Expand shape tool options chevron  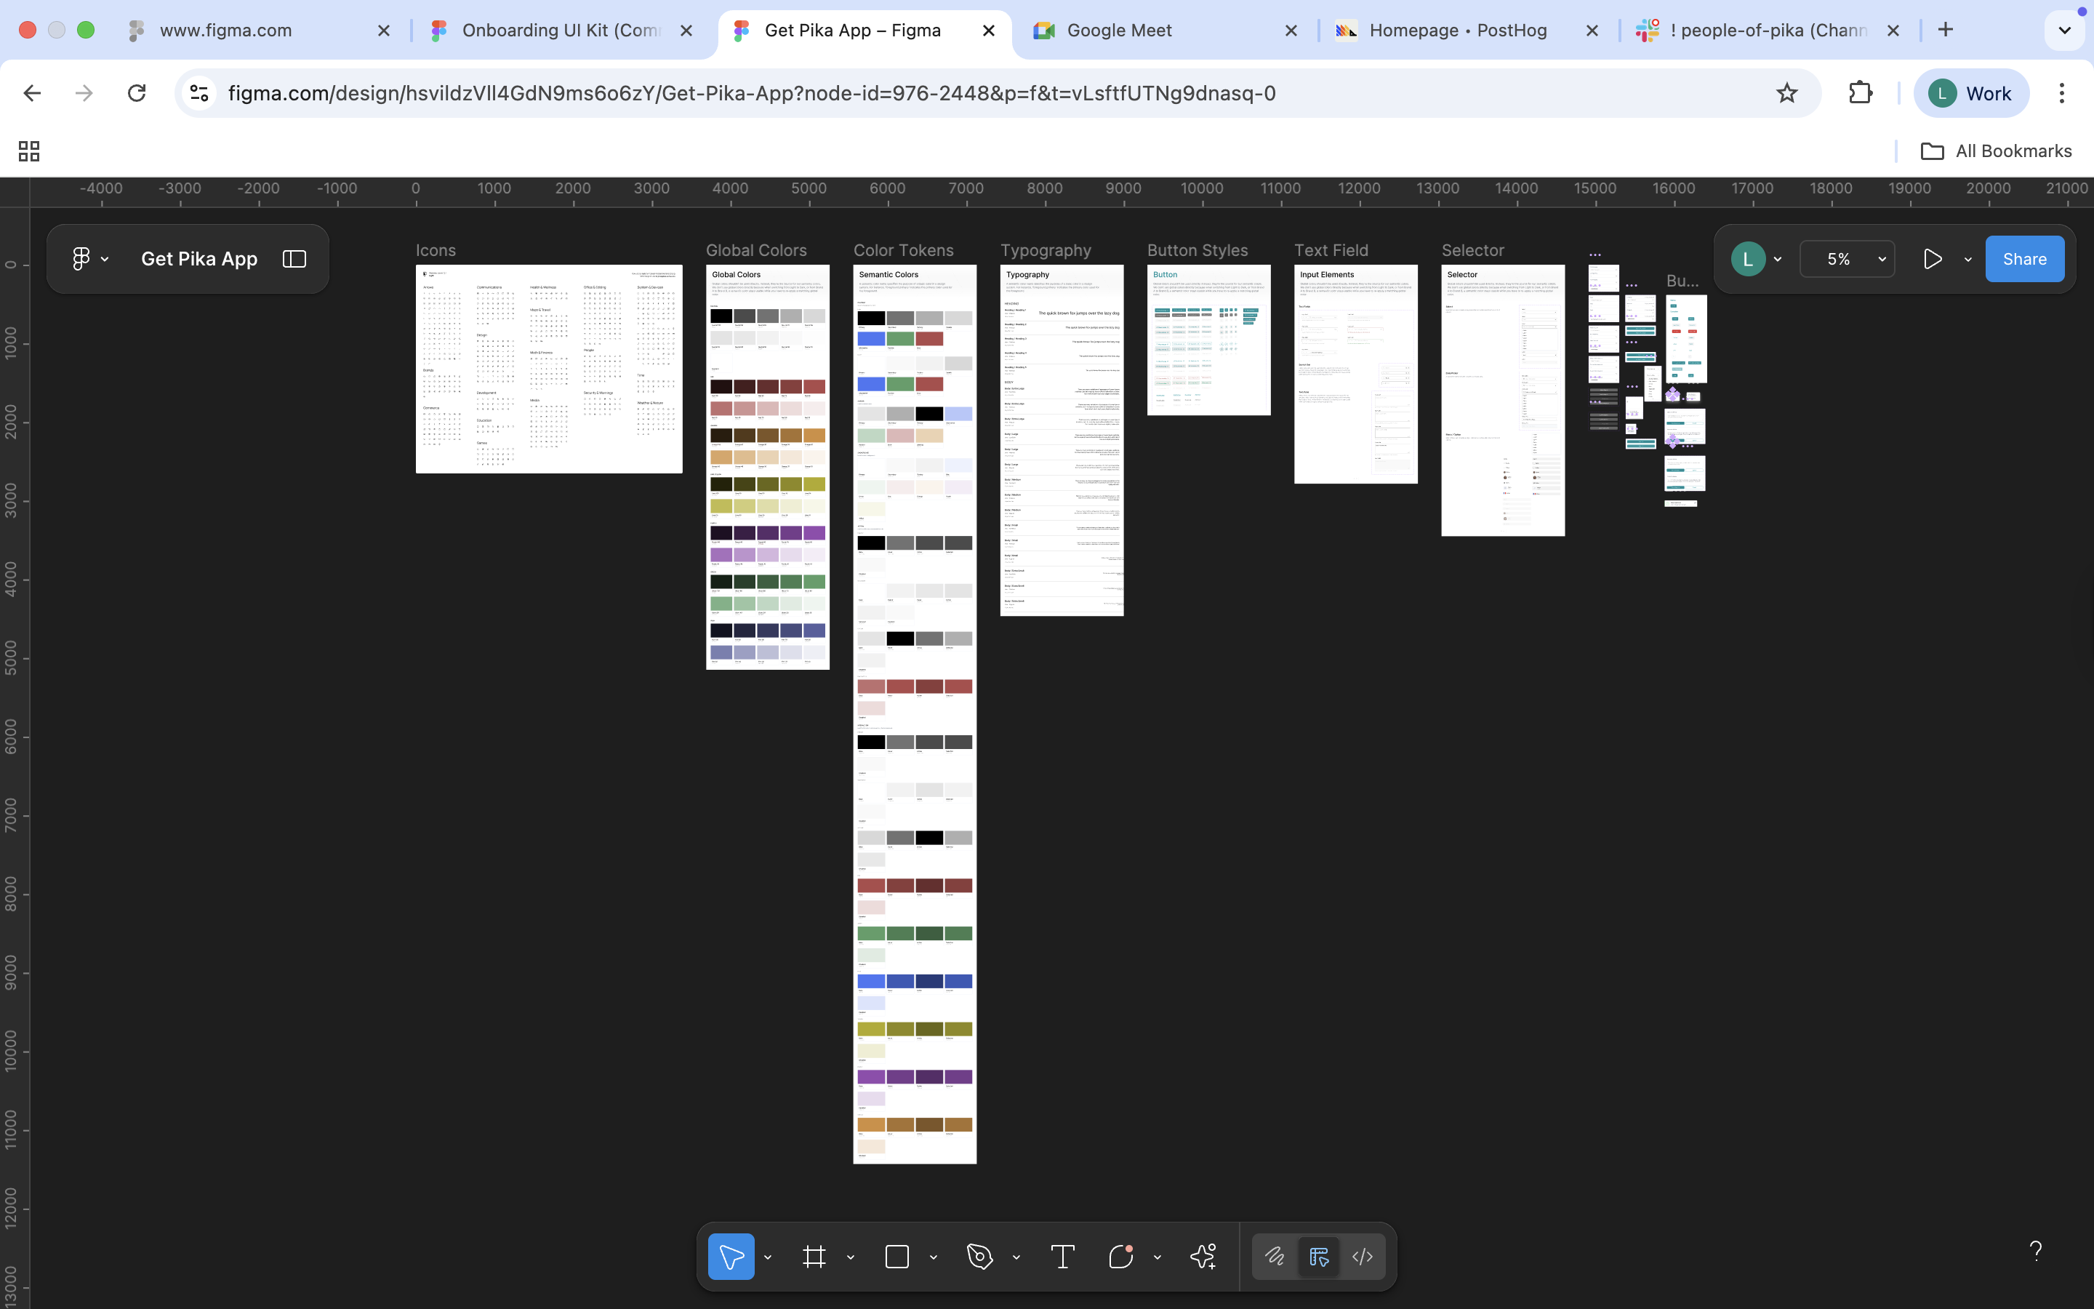pyautogui.click(x=933, y=1257)
